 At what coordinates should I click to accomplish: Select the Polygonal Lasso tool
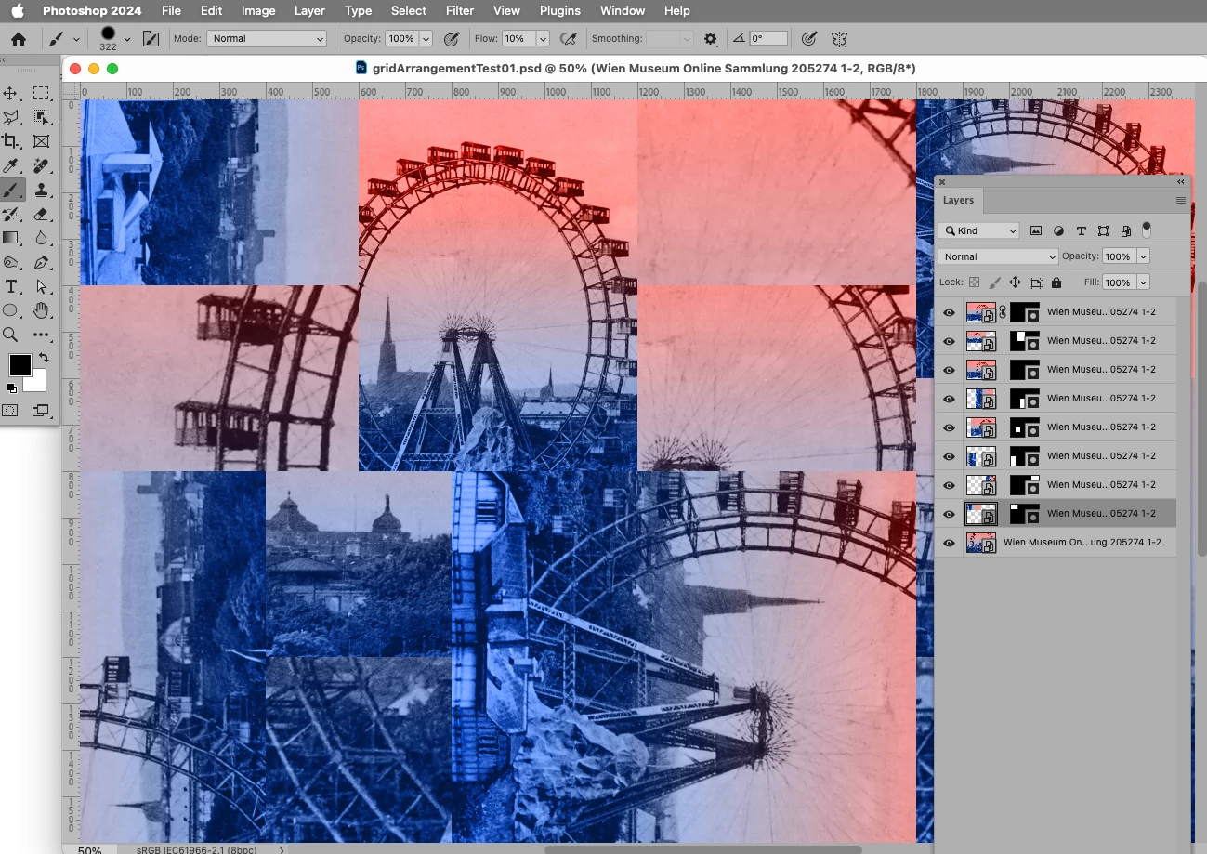coord(11,117)
